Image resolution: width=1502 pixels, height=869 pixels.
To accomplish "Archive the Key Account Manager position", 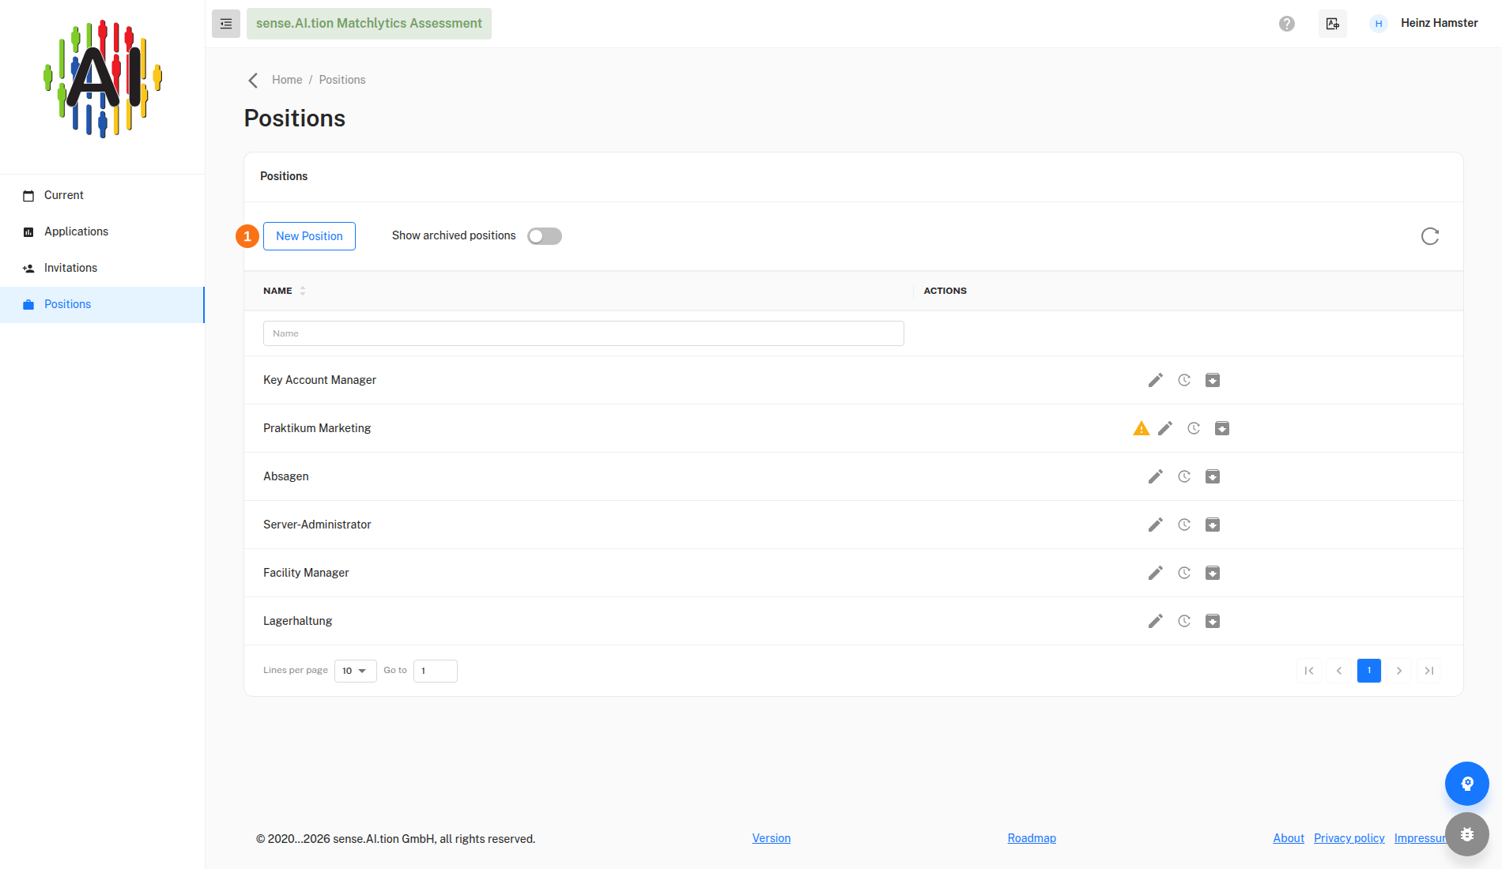I will pos(1213,380).
